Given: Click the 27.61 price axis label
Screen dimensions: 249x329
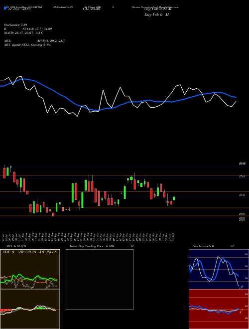Looking at the screenshot, I should 242,177.
